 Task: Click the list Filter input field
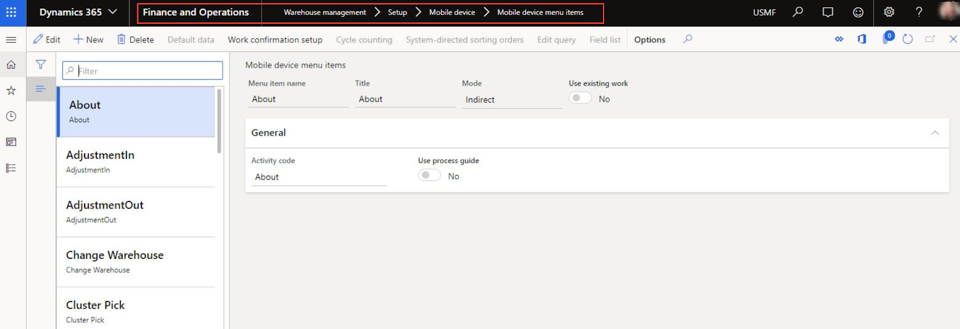(143, 71)
